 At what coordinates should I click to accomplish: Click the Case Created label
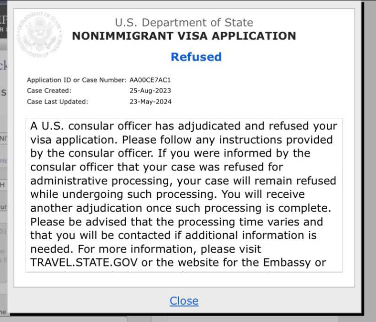pyautogui.click(x=49, y=91)
